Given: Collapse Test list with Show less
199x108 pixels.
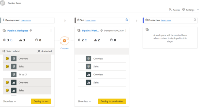Looking at the screenshot, I should (x=84, y=101).
